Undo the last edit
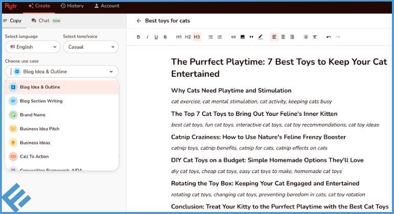This screenshot has width=394, height=214. [329, 37]
